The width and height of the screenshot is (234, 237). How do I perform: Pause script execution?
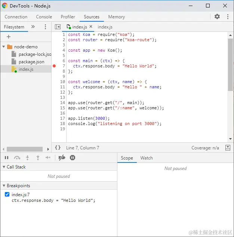6,158
